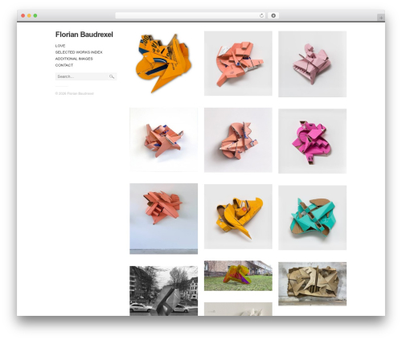Open the pale pink sculpture thumbnail

(313, 64)
